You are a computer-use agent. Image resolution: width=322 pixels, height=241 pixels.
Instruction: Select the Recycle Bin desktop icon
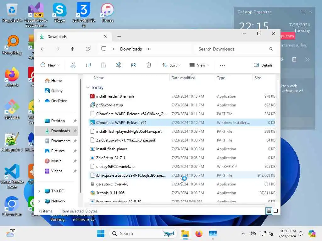click(x=12, y=13)
